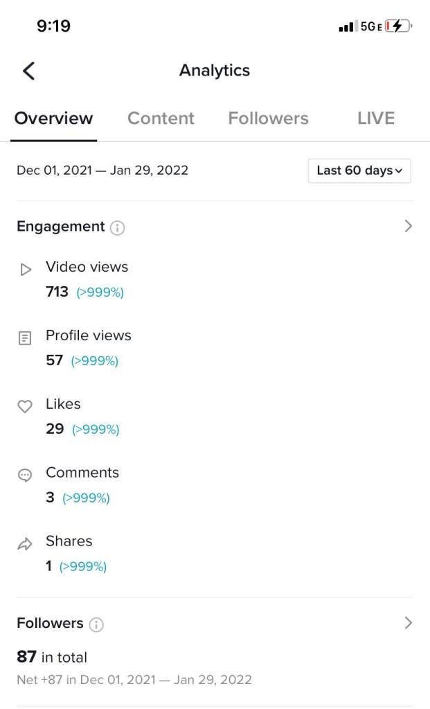Viewport: 430px width, 709px height.
Task: Tap the Likes heart icon
Action: tap(25, 407)
